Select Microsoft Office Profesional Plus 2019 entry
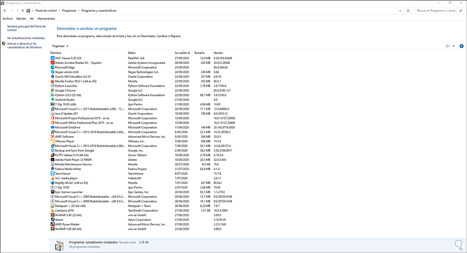The width and height of the screenshot is (467, 253). tap(143, 123)
